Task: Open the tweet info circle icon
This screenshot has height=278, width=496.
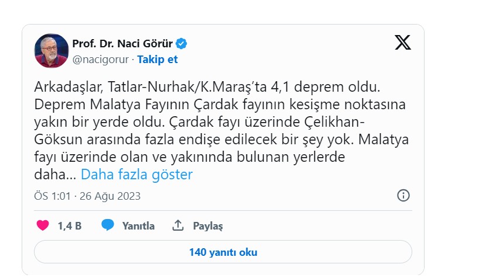Action: point(403,196)
